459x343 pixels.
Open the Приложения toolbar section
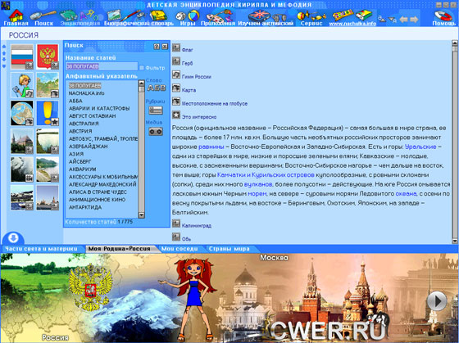coord(218,18)
